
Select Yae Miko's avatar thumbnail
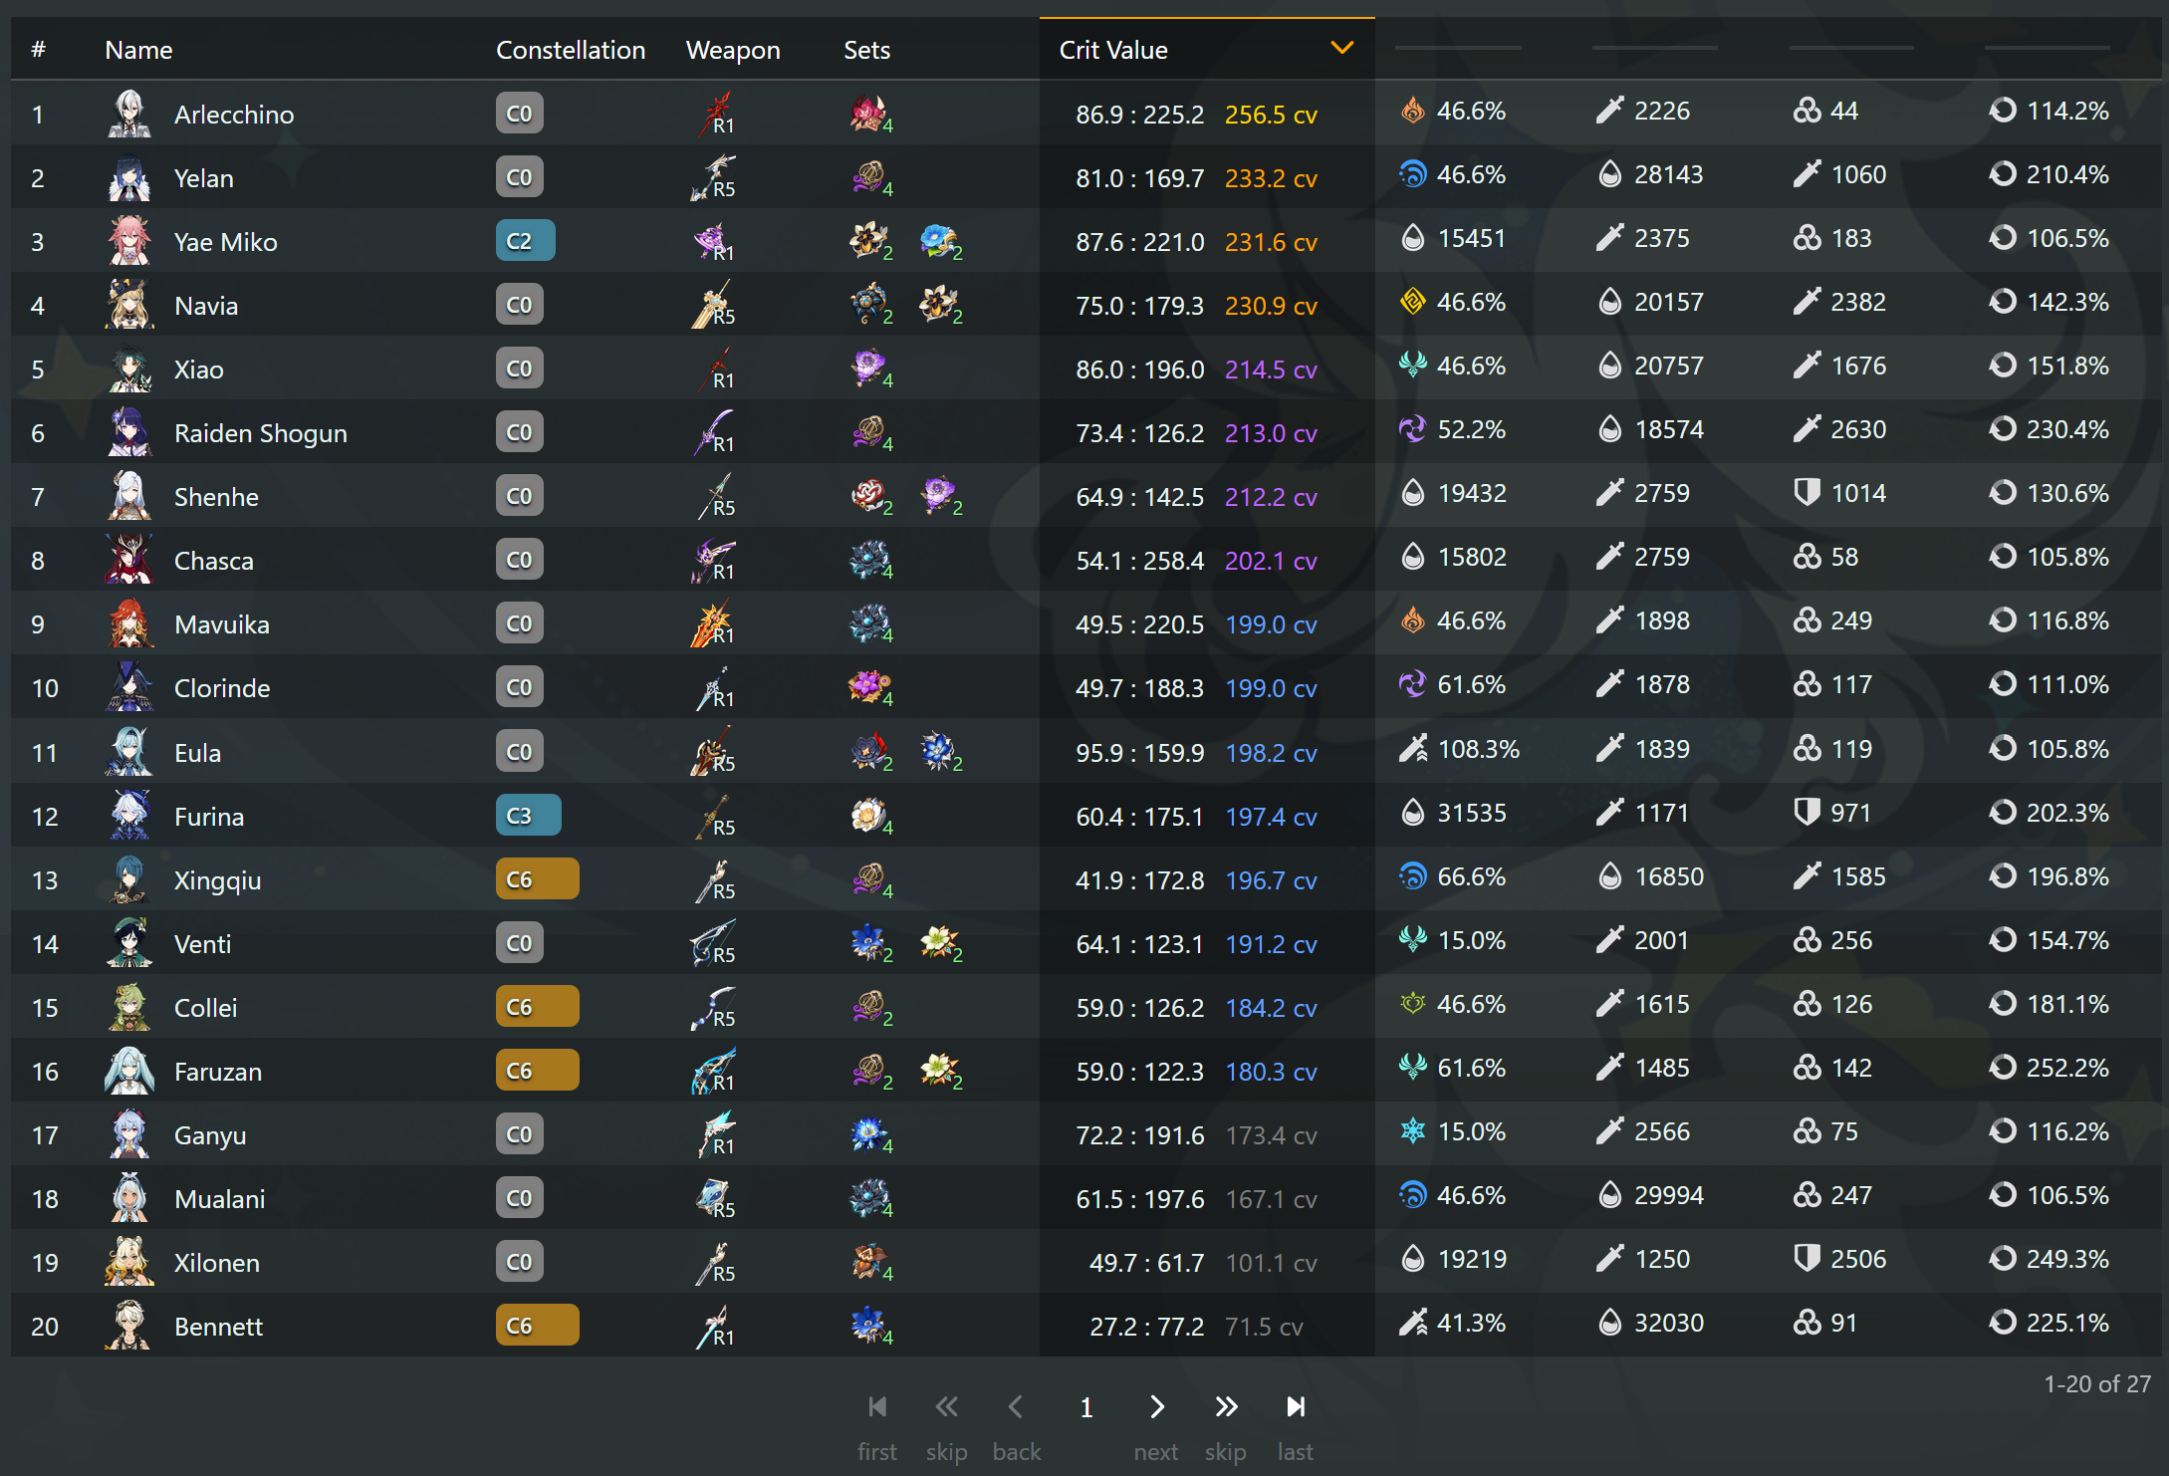(129, 241)
